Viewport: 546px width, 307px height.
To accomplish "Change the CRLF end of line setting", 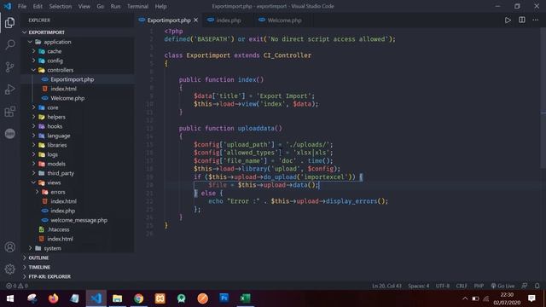I will click(x=462, y=286).
